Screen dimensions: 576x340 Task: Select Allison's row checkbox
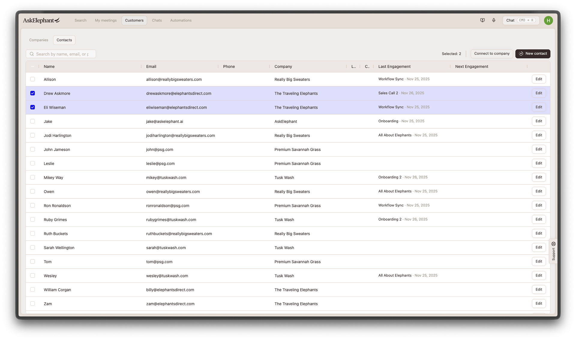pyautogui.click(x=32, y=79)
